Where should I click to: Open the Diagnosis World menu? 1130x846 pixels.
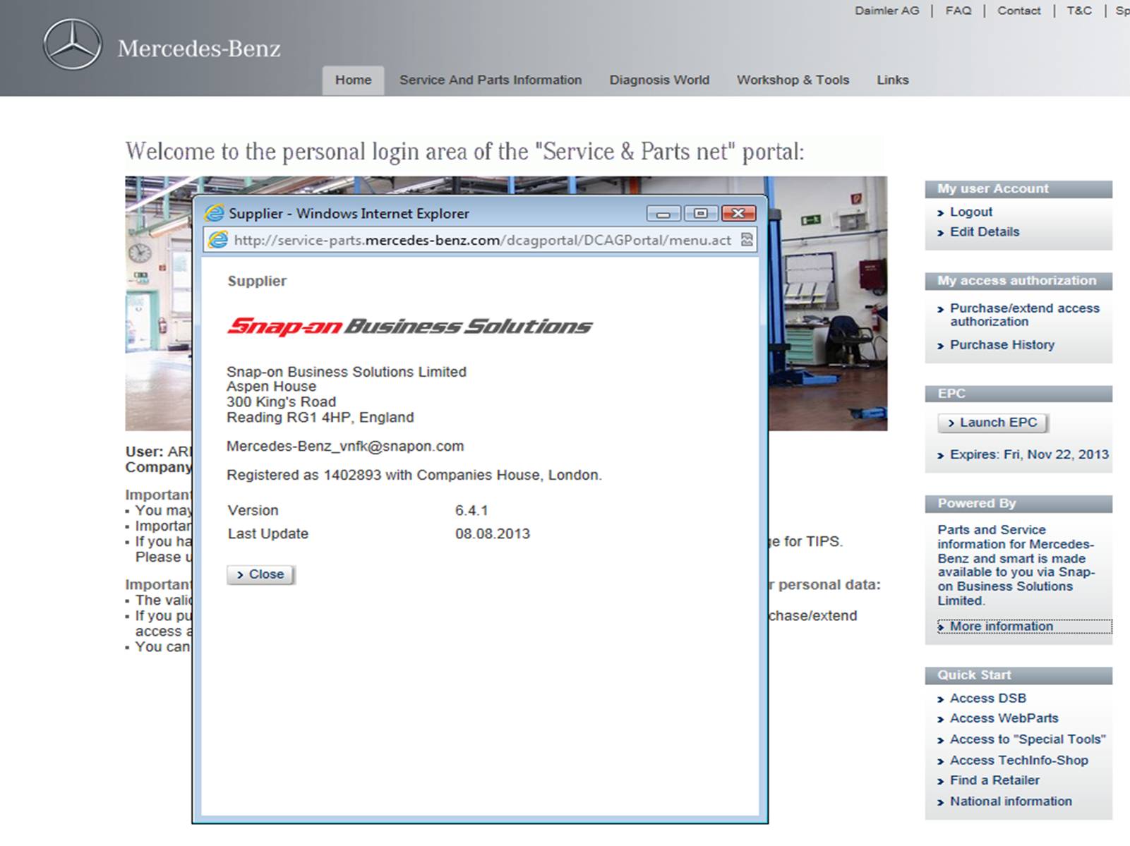[x=659, y=80]
